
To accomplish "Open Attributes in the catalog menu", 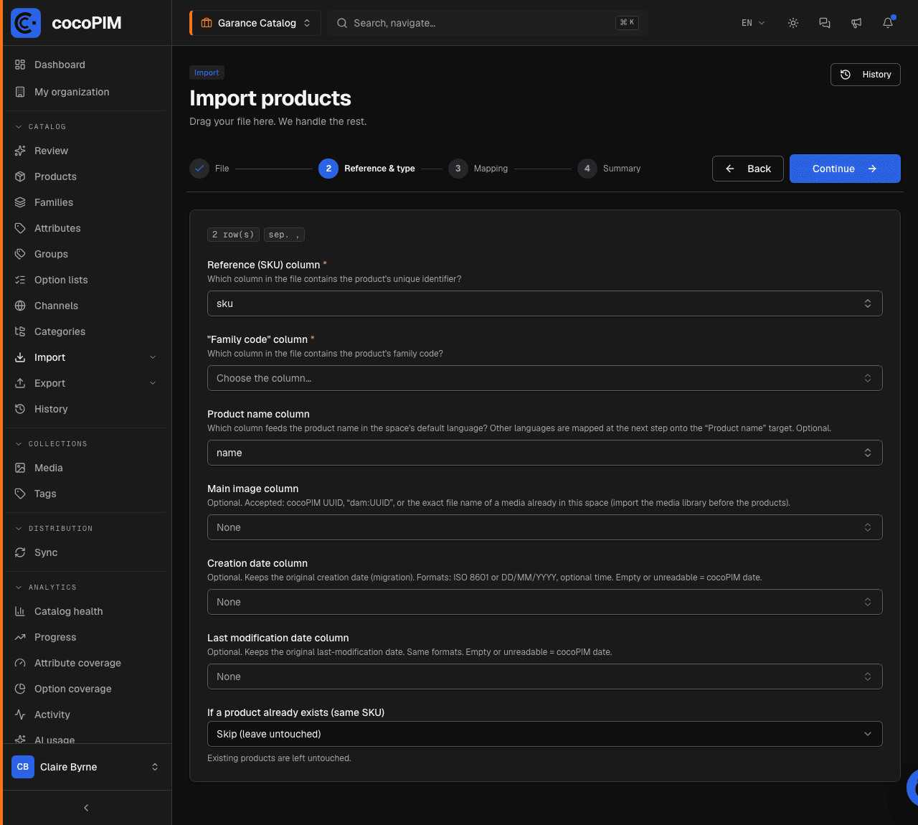I will 85,228.
